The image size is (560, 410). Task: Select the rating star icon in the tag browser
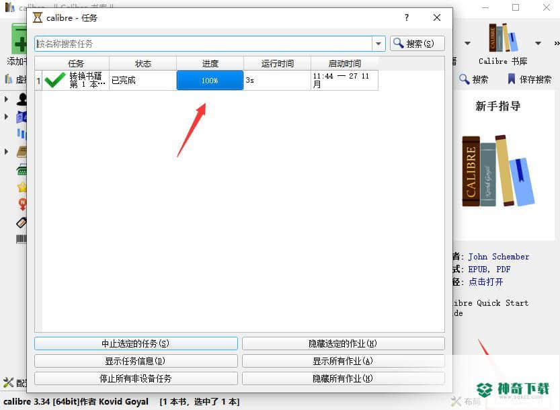(22, 187)
